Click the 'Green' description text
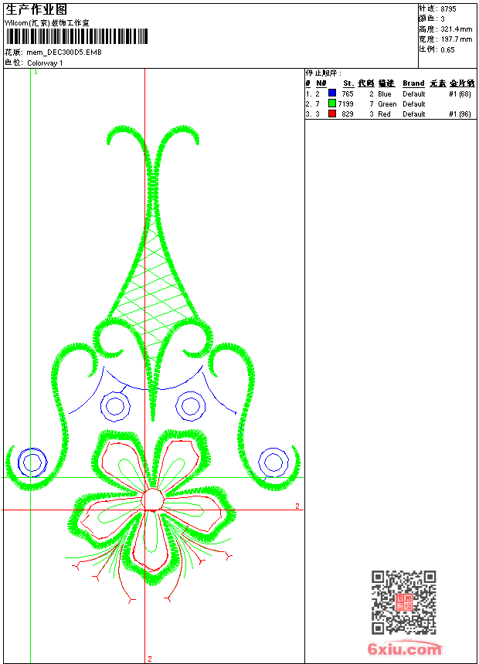 387,103
